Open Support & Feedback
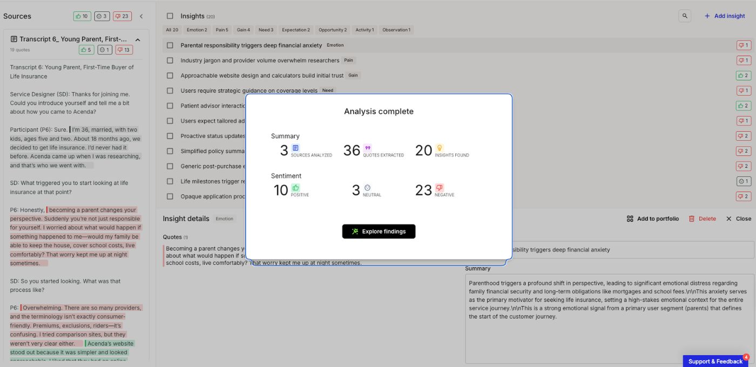The image size is (756, 367). [715, 361]
